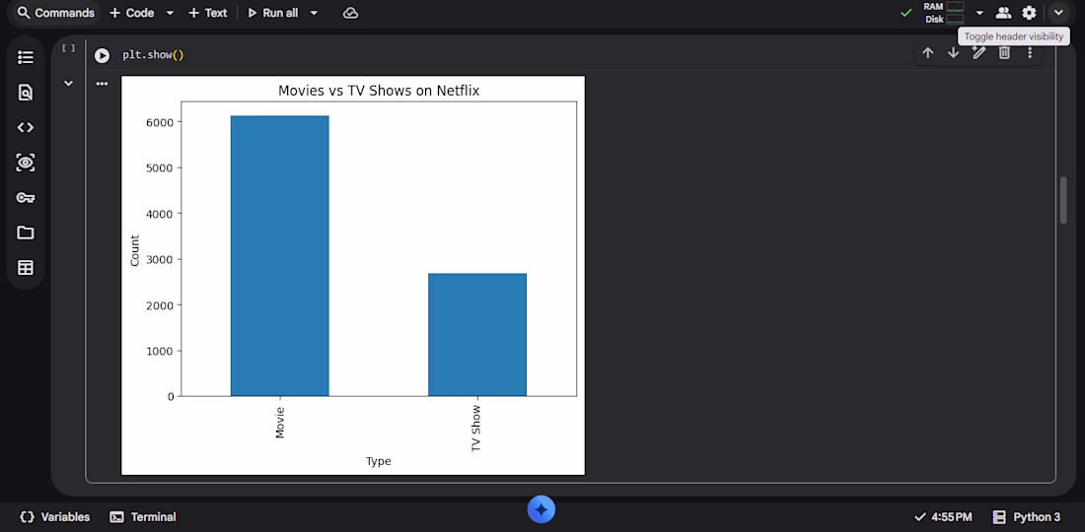Expand the Code insert options arrow
Viewport: 1085px width, 532px height.
coord(170,13)
